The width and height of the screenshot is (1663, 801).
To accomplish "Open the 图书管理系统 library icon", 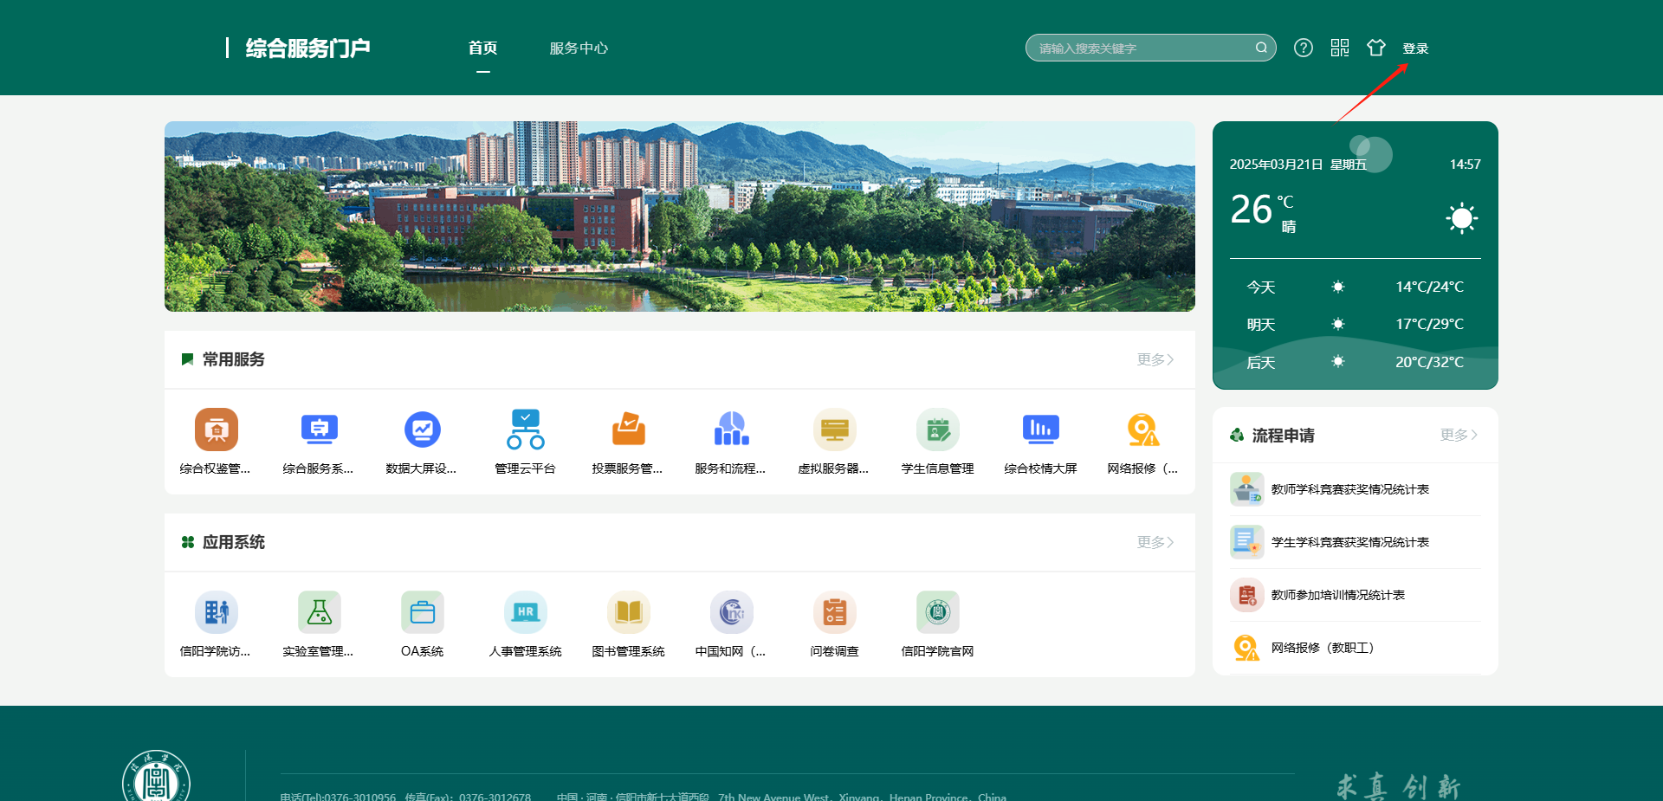I will click(x=628, y=612).
